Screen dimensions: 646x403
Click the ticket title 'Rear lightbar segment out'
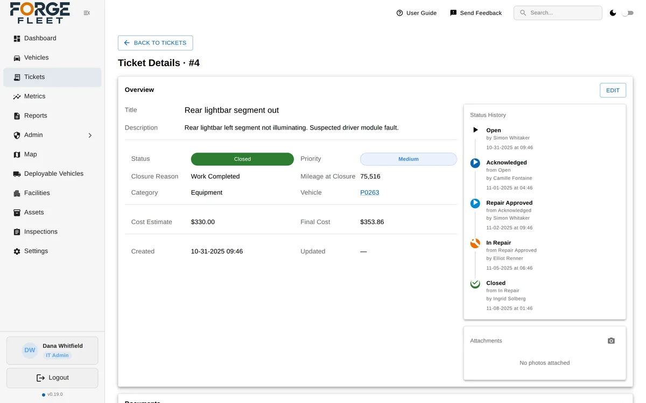(231, 110)
